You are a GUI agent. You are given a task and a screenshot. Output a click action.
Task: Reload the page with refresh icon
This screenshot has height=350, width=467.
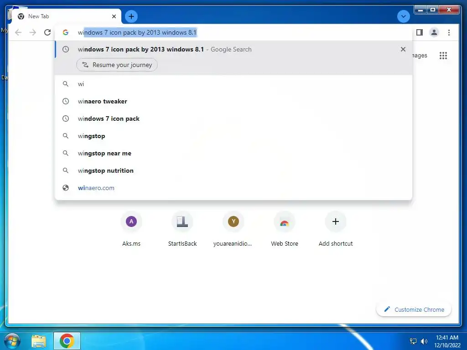click(47, 32)
